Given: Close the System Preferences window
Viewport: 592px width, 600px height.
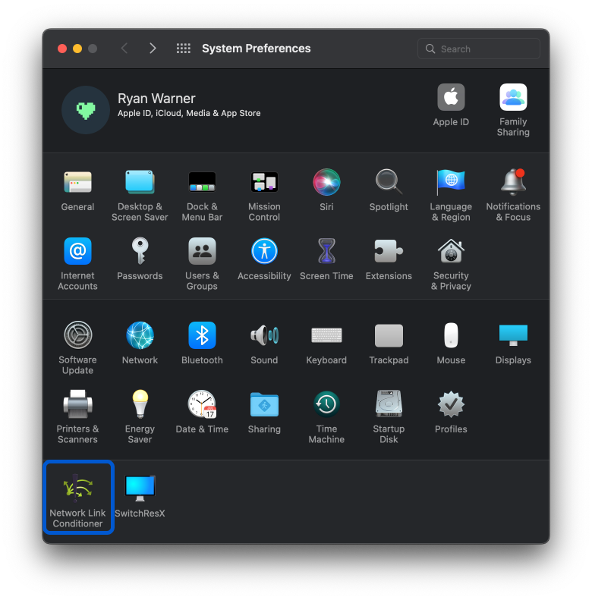Looking at the screenshot, I should click(x=62, y=49).
